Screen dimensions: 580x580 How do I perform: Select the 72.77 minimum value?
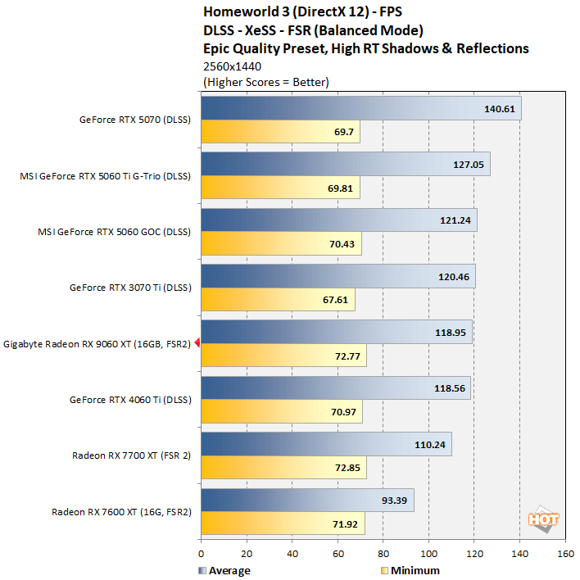347,356
